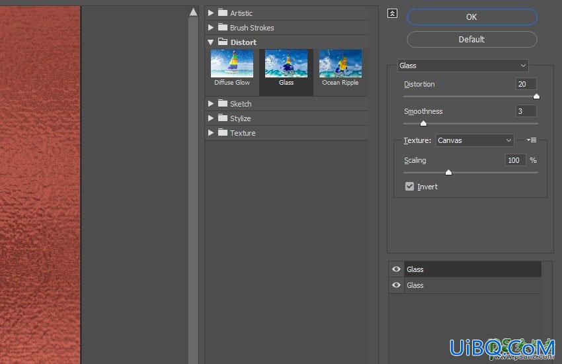
Task: Click the Sketch folder icon
Action: pos(223,103)
